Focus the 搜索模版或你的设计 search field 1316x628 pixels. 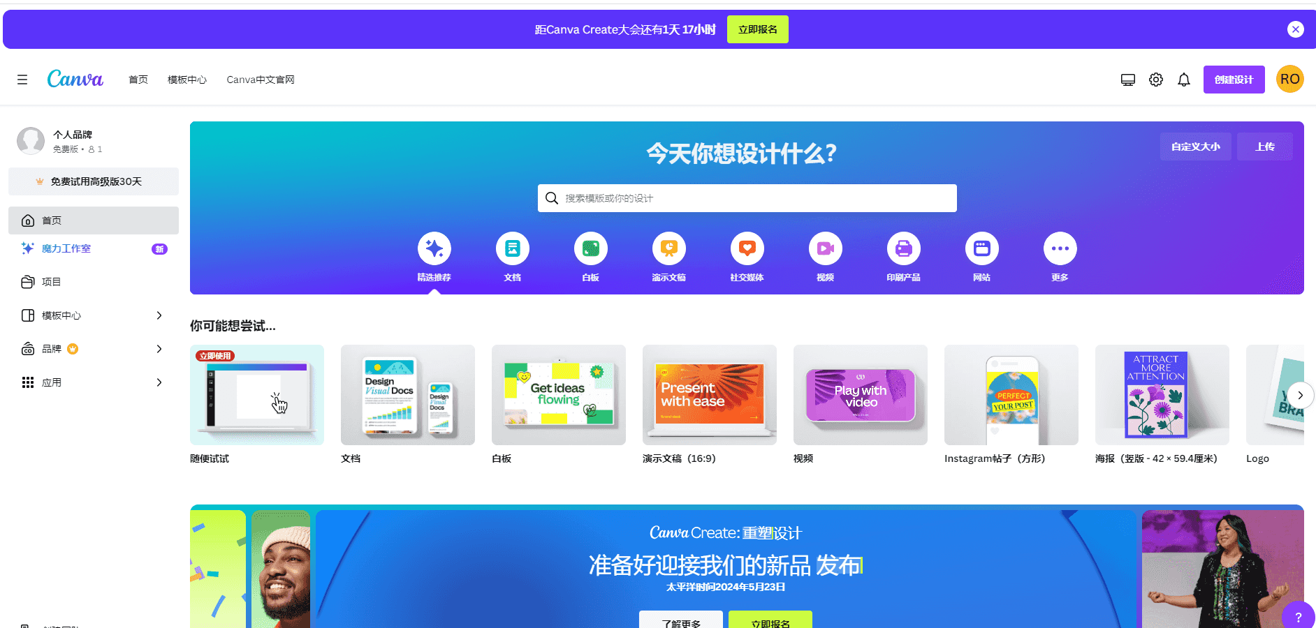pos(747,198)
